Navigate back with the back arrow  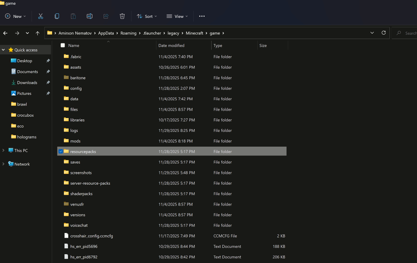[5, 33]
